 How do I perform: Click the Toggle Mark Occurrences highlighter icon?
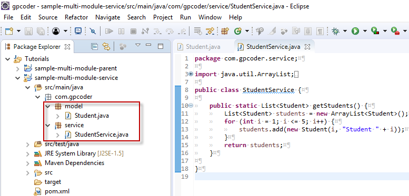272,32
